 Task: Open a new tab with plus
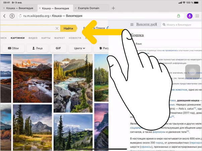pyautogui.click(x=113, y=8)
